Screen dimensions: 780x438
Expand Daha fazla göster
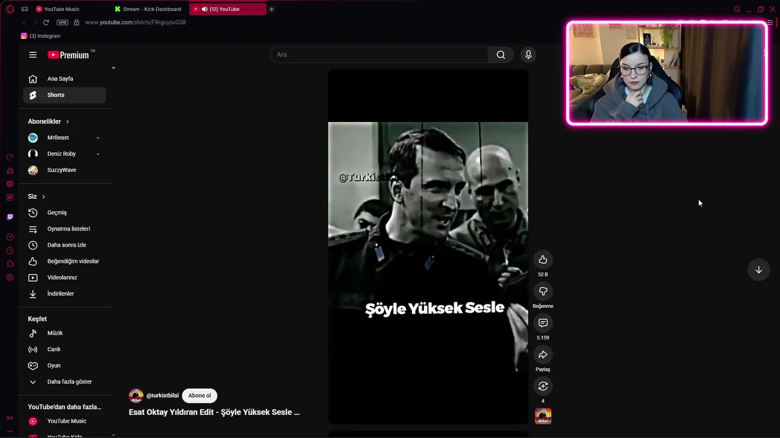pyautogui.click(x=65, y=381)
